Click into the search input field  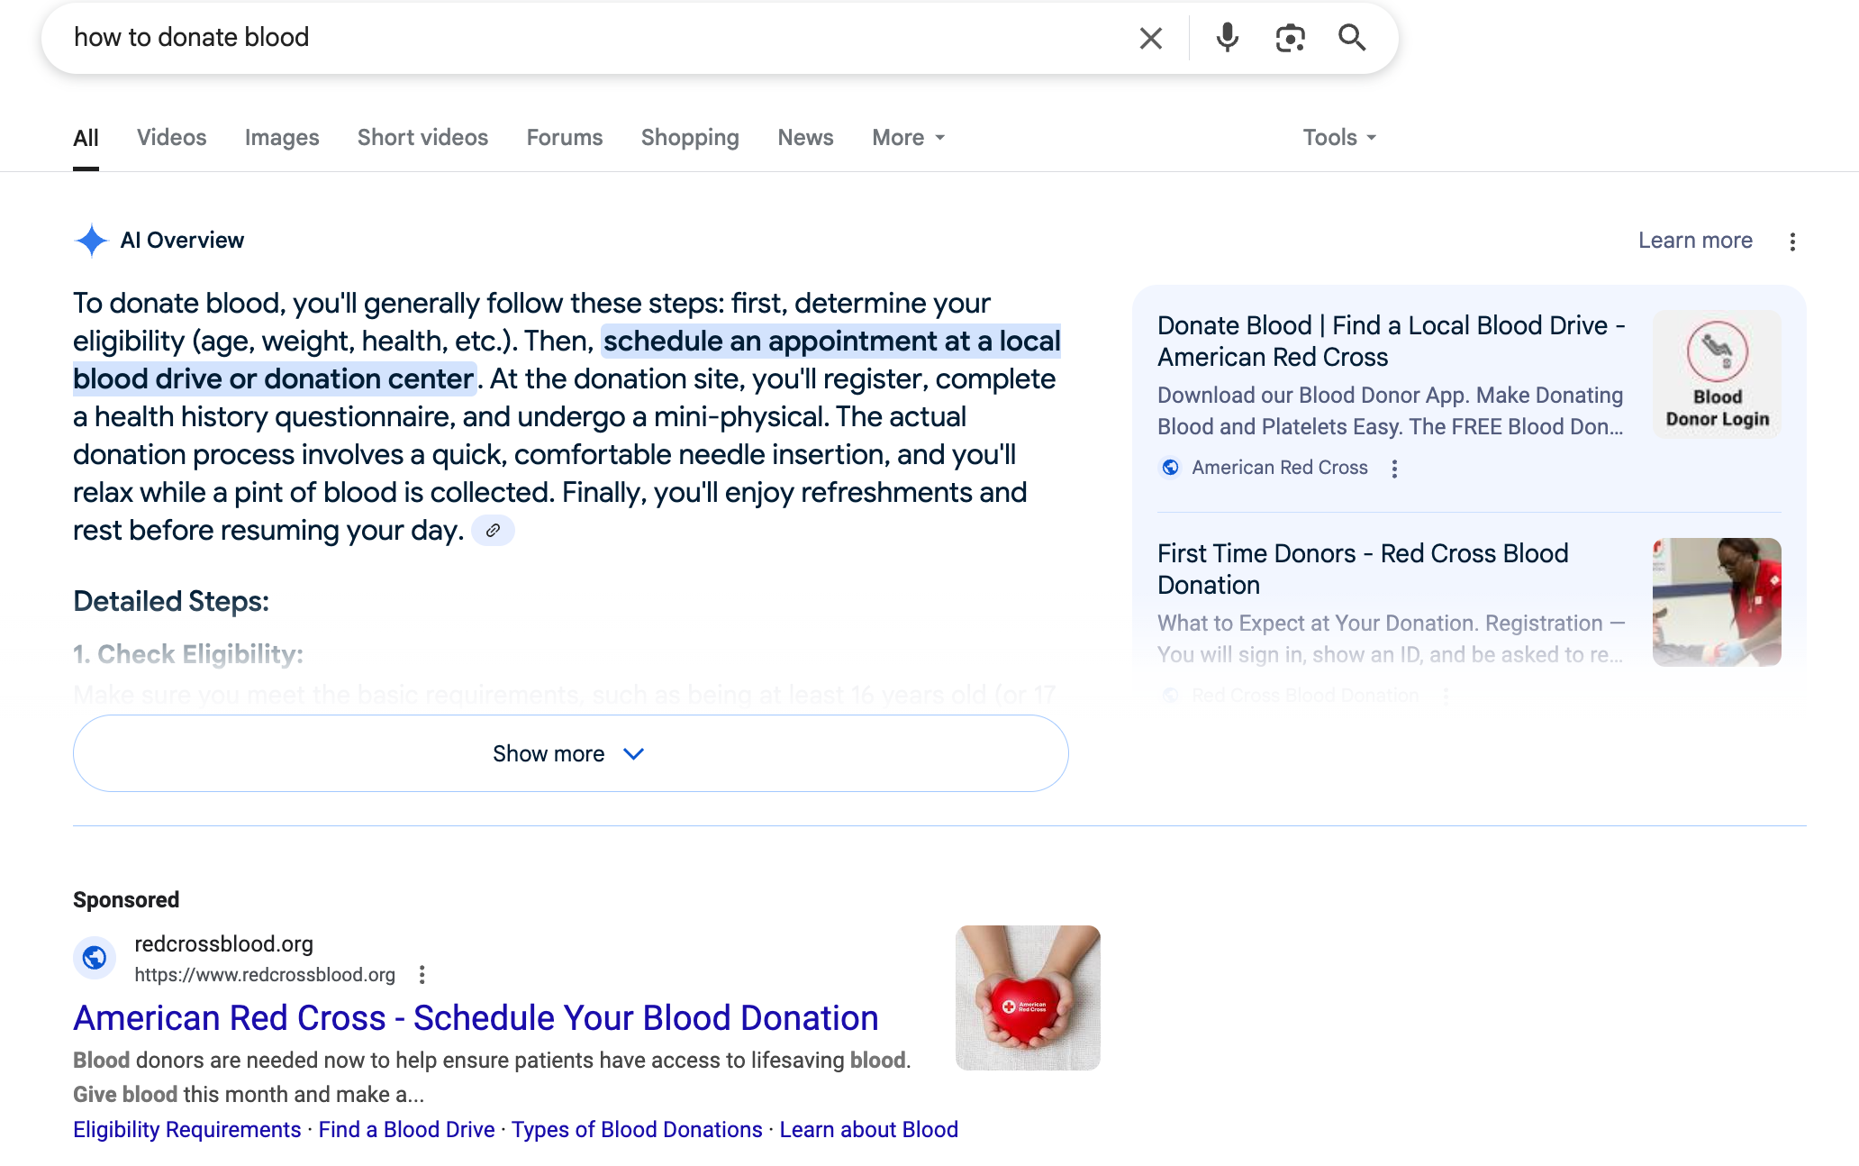coord(585,38)
